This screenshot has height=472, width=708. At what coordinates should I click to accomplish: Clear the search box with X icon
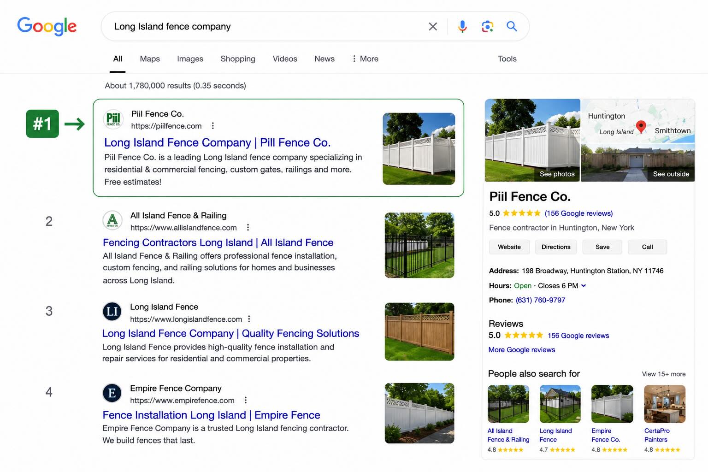click(x=433, y=26)
